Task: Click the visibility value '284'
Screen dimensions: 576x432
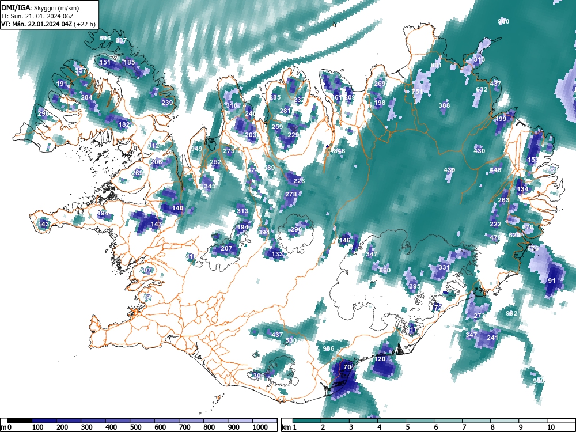Action: (87, 97)
